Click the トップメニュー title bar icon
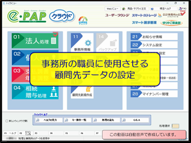 4,3
